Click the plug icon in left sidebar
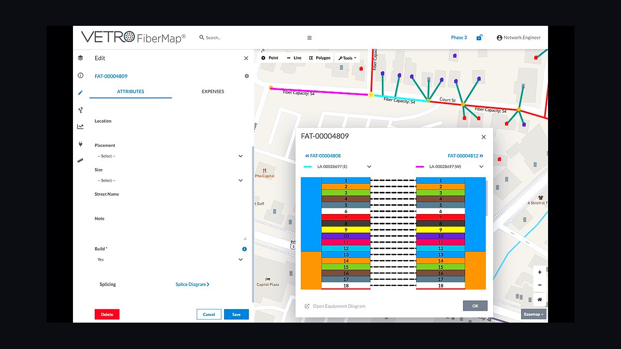This screenshot has width=621, height=349. tap(80, 144)
